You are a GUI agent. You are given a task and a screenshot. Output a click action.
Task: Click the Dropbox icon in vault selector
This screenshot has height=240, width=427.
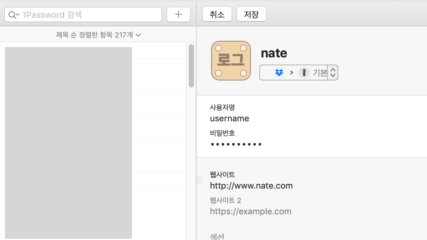[x=279, y=72]
